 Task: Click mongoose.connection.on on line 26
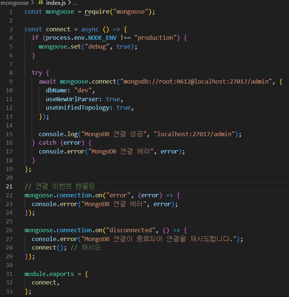coord(63,230)
